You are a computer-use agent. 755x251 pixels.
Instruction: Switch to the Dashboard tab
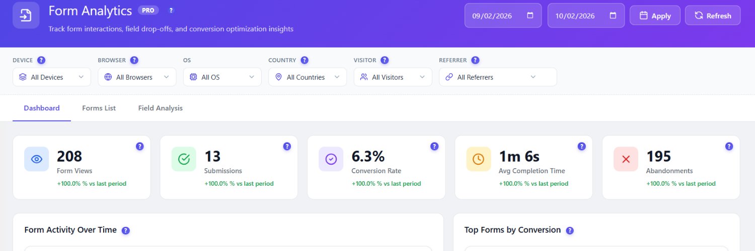click(x=42, y=108)
